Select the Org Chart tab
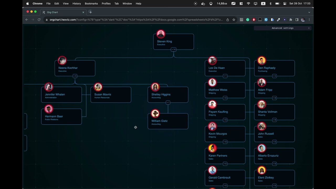Viewport: 336px width, 189px height. [63, 12]
